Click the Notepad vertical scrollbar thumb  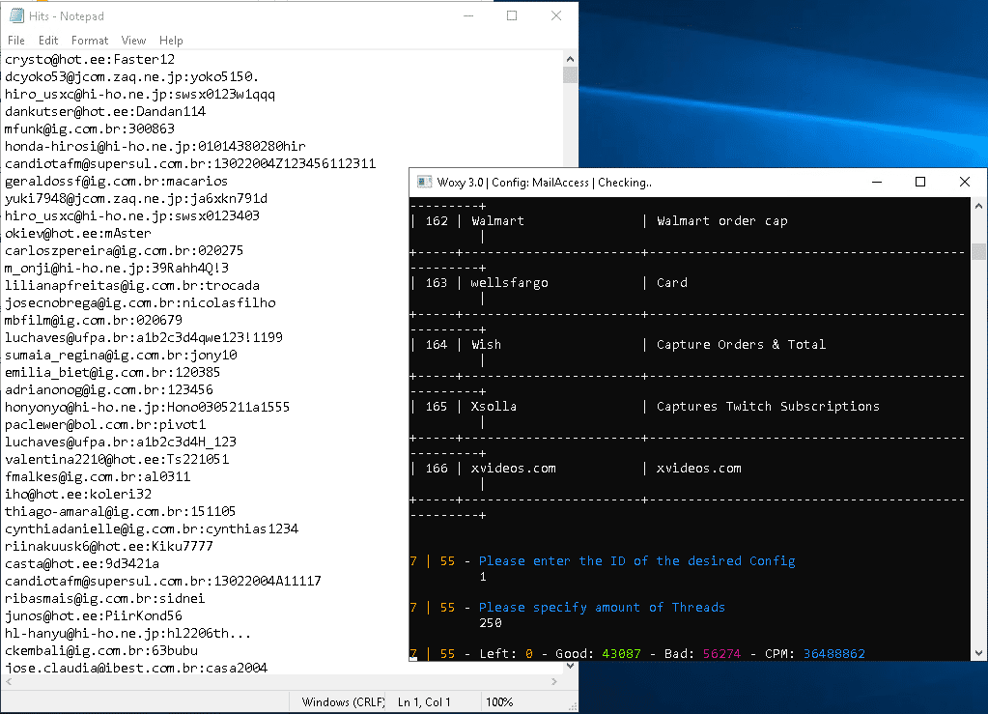[x=570, y=75]
